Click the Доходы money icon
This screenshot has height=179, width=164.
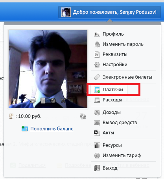click(x=97, y=112)
